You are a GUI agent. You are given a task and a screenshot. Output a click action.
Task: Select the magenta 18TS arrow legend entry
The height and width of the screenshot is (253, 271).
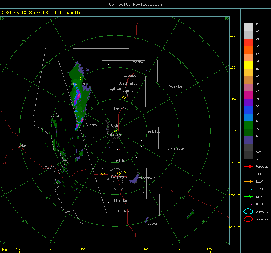pyautogui.click(x=248, y=204)
